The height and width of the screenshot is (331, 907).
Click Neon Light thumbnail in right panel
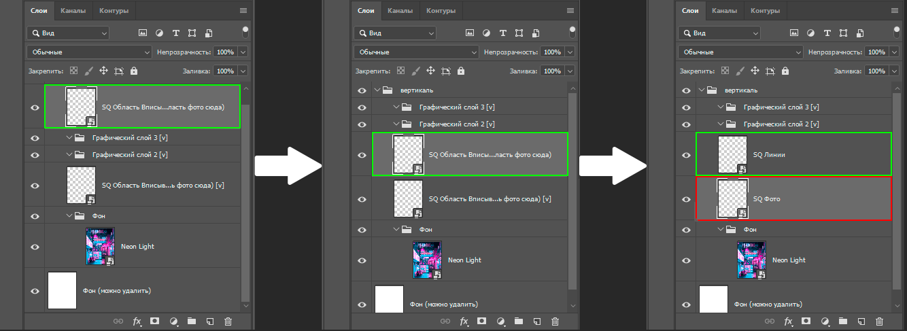[x=751, y=260]
